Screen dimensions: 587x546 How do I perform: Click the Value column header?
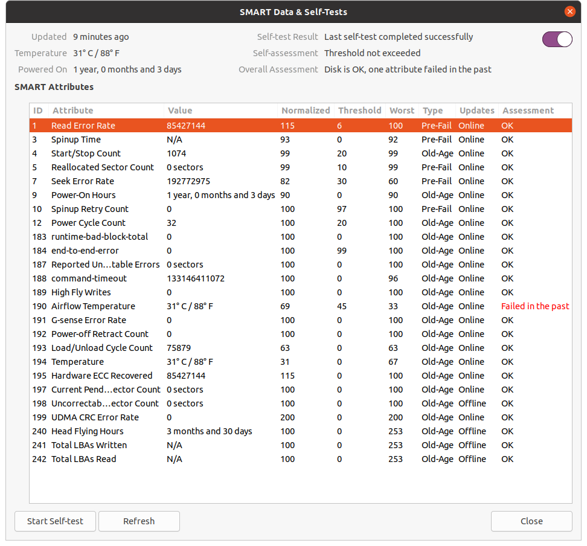[x=221, y=111]
